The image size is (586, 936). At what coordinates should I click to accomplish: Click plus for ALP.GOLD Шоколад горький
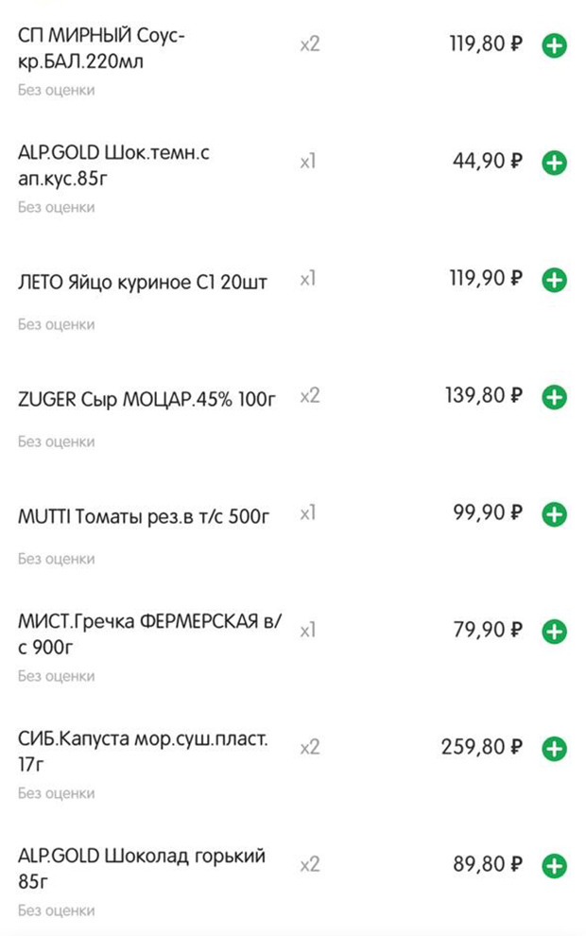pyautogui.click(x=554, y=865)
